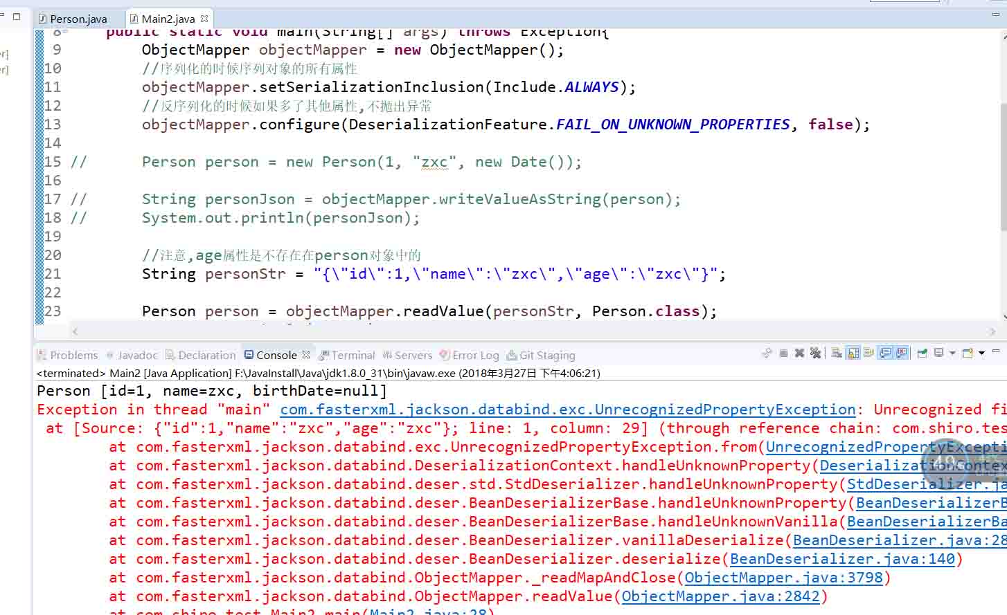
Task: Open the new console view dropdown arrow
Action: pos(981,354)
